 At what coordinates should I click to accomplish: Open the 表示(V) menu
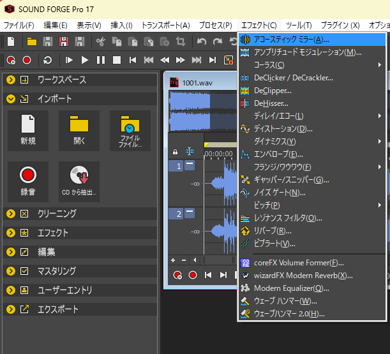point(89,26)
